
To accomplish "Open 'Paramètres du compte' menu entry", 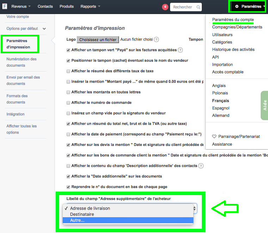I will [233, 20].
